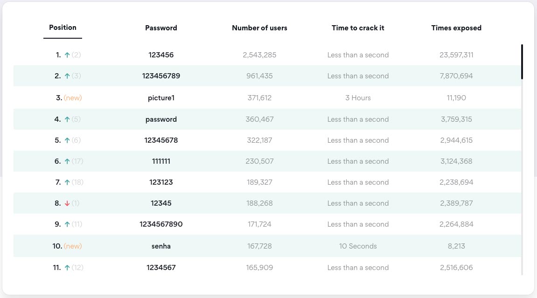The image size is (537, 298).
Task: Select the picture1 password entry
Action: click(161, 98)
